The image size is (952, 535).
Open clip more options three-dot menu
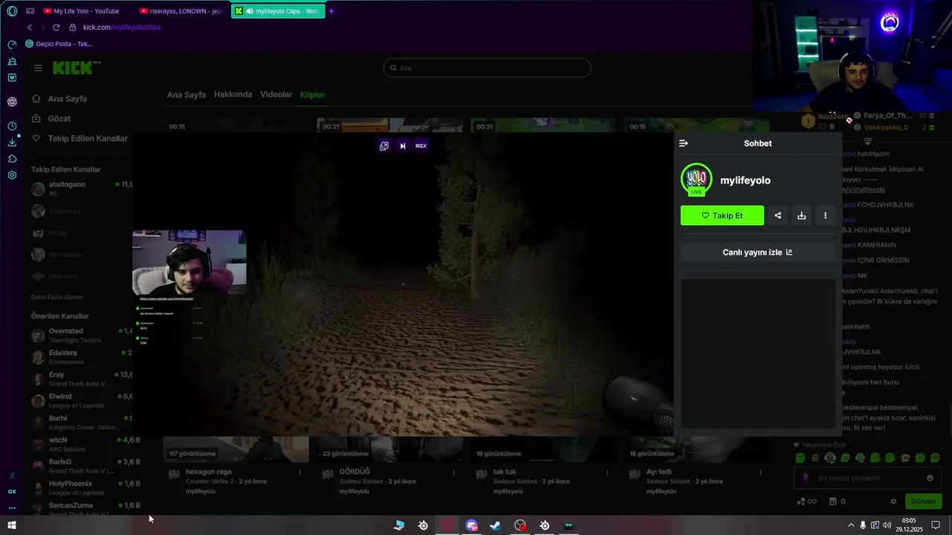point(826,215)
